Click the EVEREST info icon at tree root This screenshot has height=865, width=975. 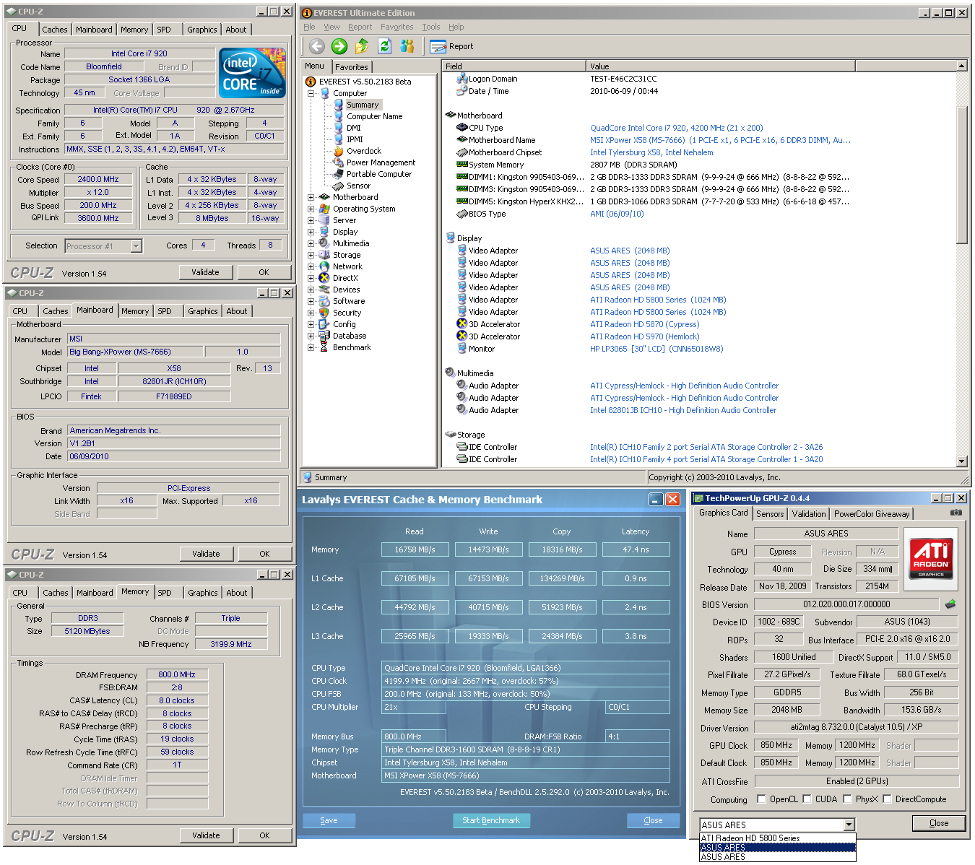[x=311, y=82]
